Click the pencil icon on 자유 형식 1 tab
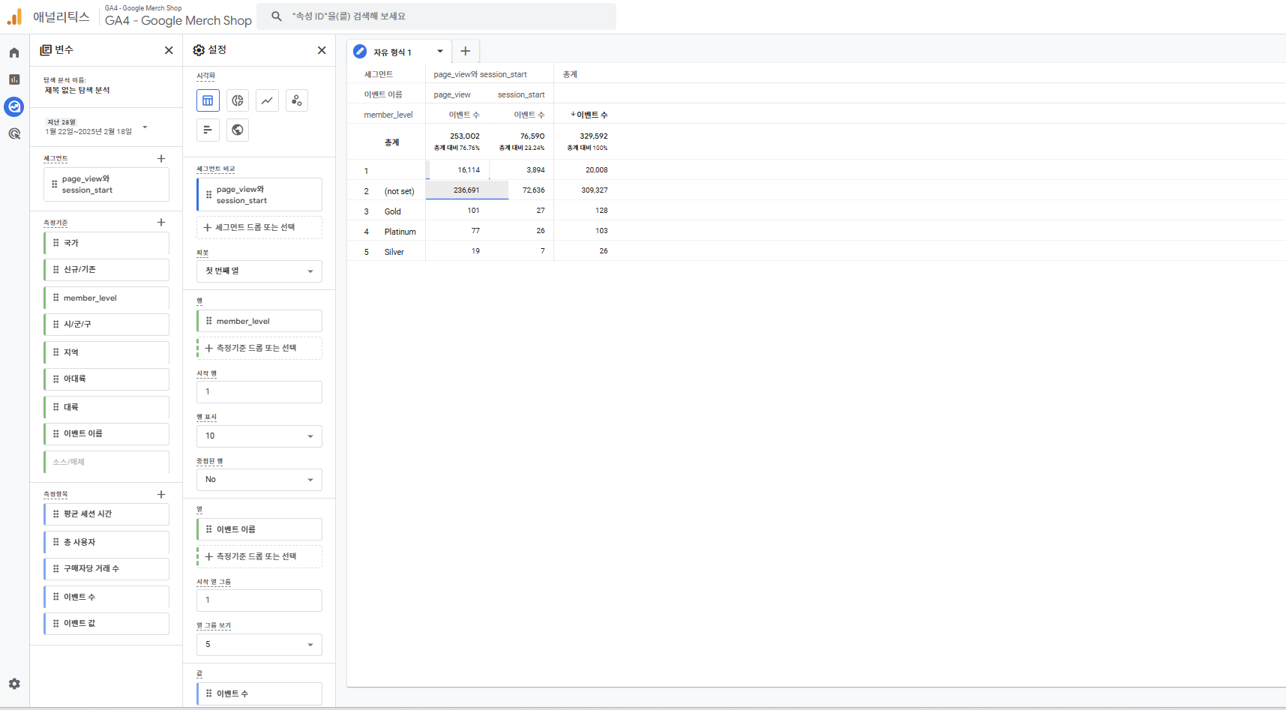1286x710 pixels. [360, 52]
